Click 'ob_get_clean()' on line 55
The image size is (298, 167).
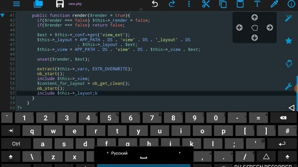111,83
